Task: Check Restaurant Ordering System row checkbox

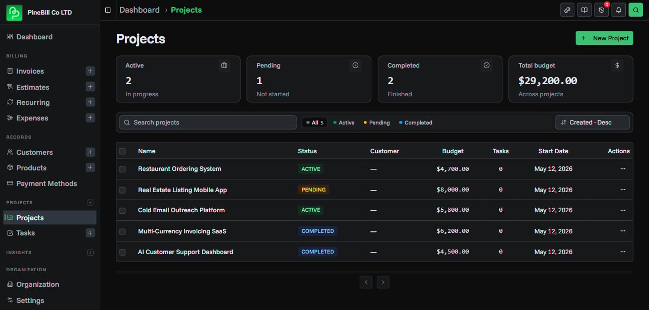Action: coord(122,169)
